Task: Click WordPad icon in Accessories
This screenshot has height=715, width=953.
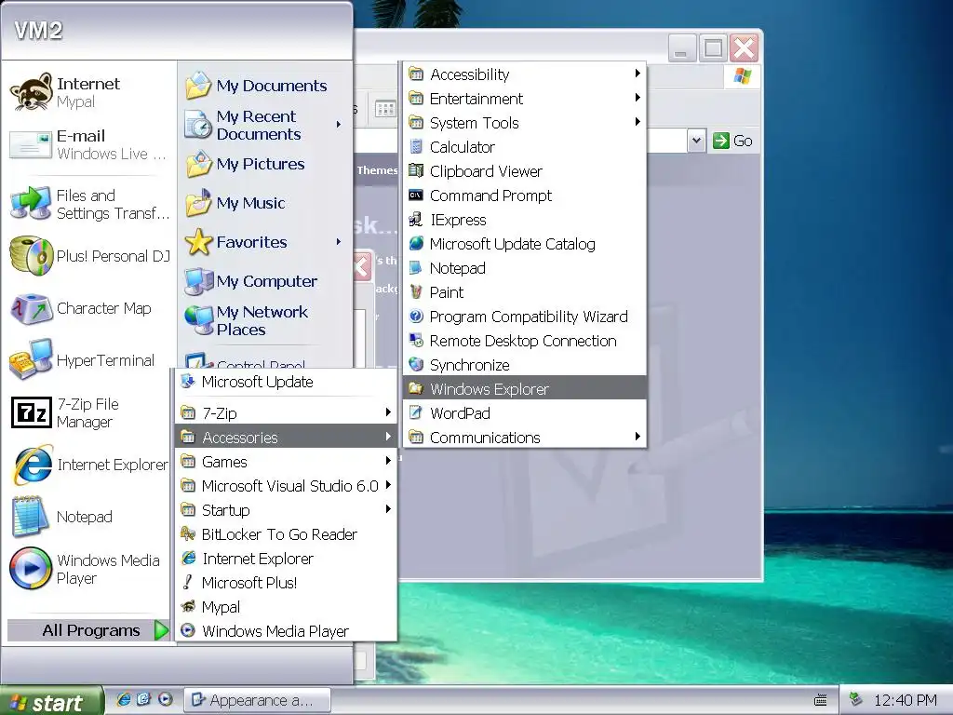Action: 416,412
